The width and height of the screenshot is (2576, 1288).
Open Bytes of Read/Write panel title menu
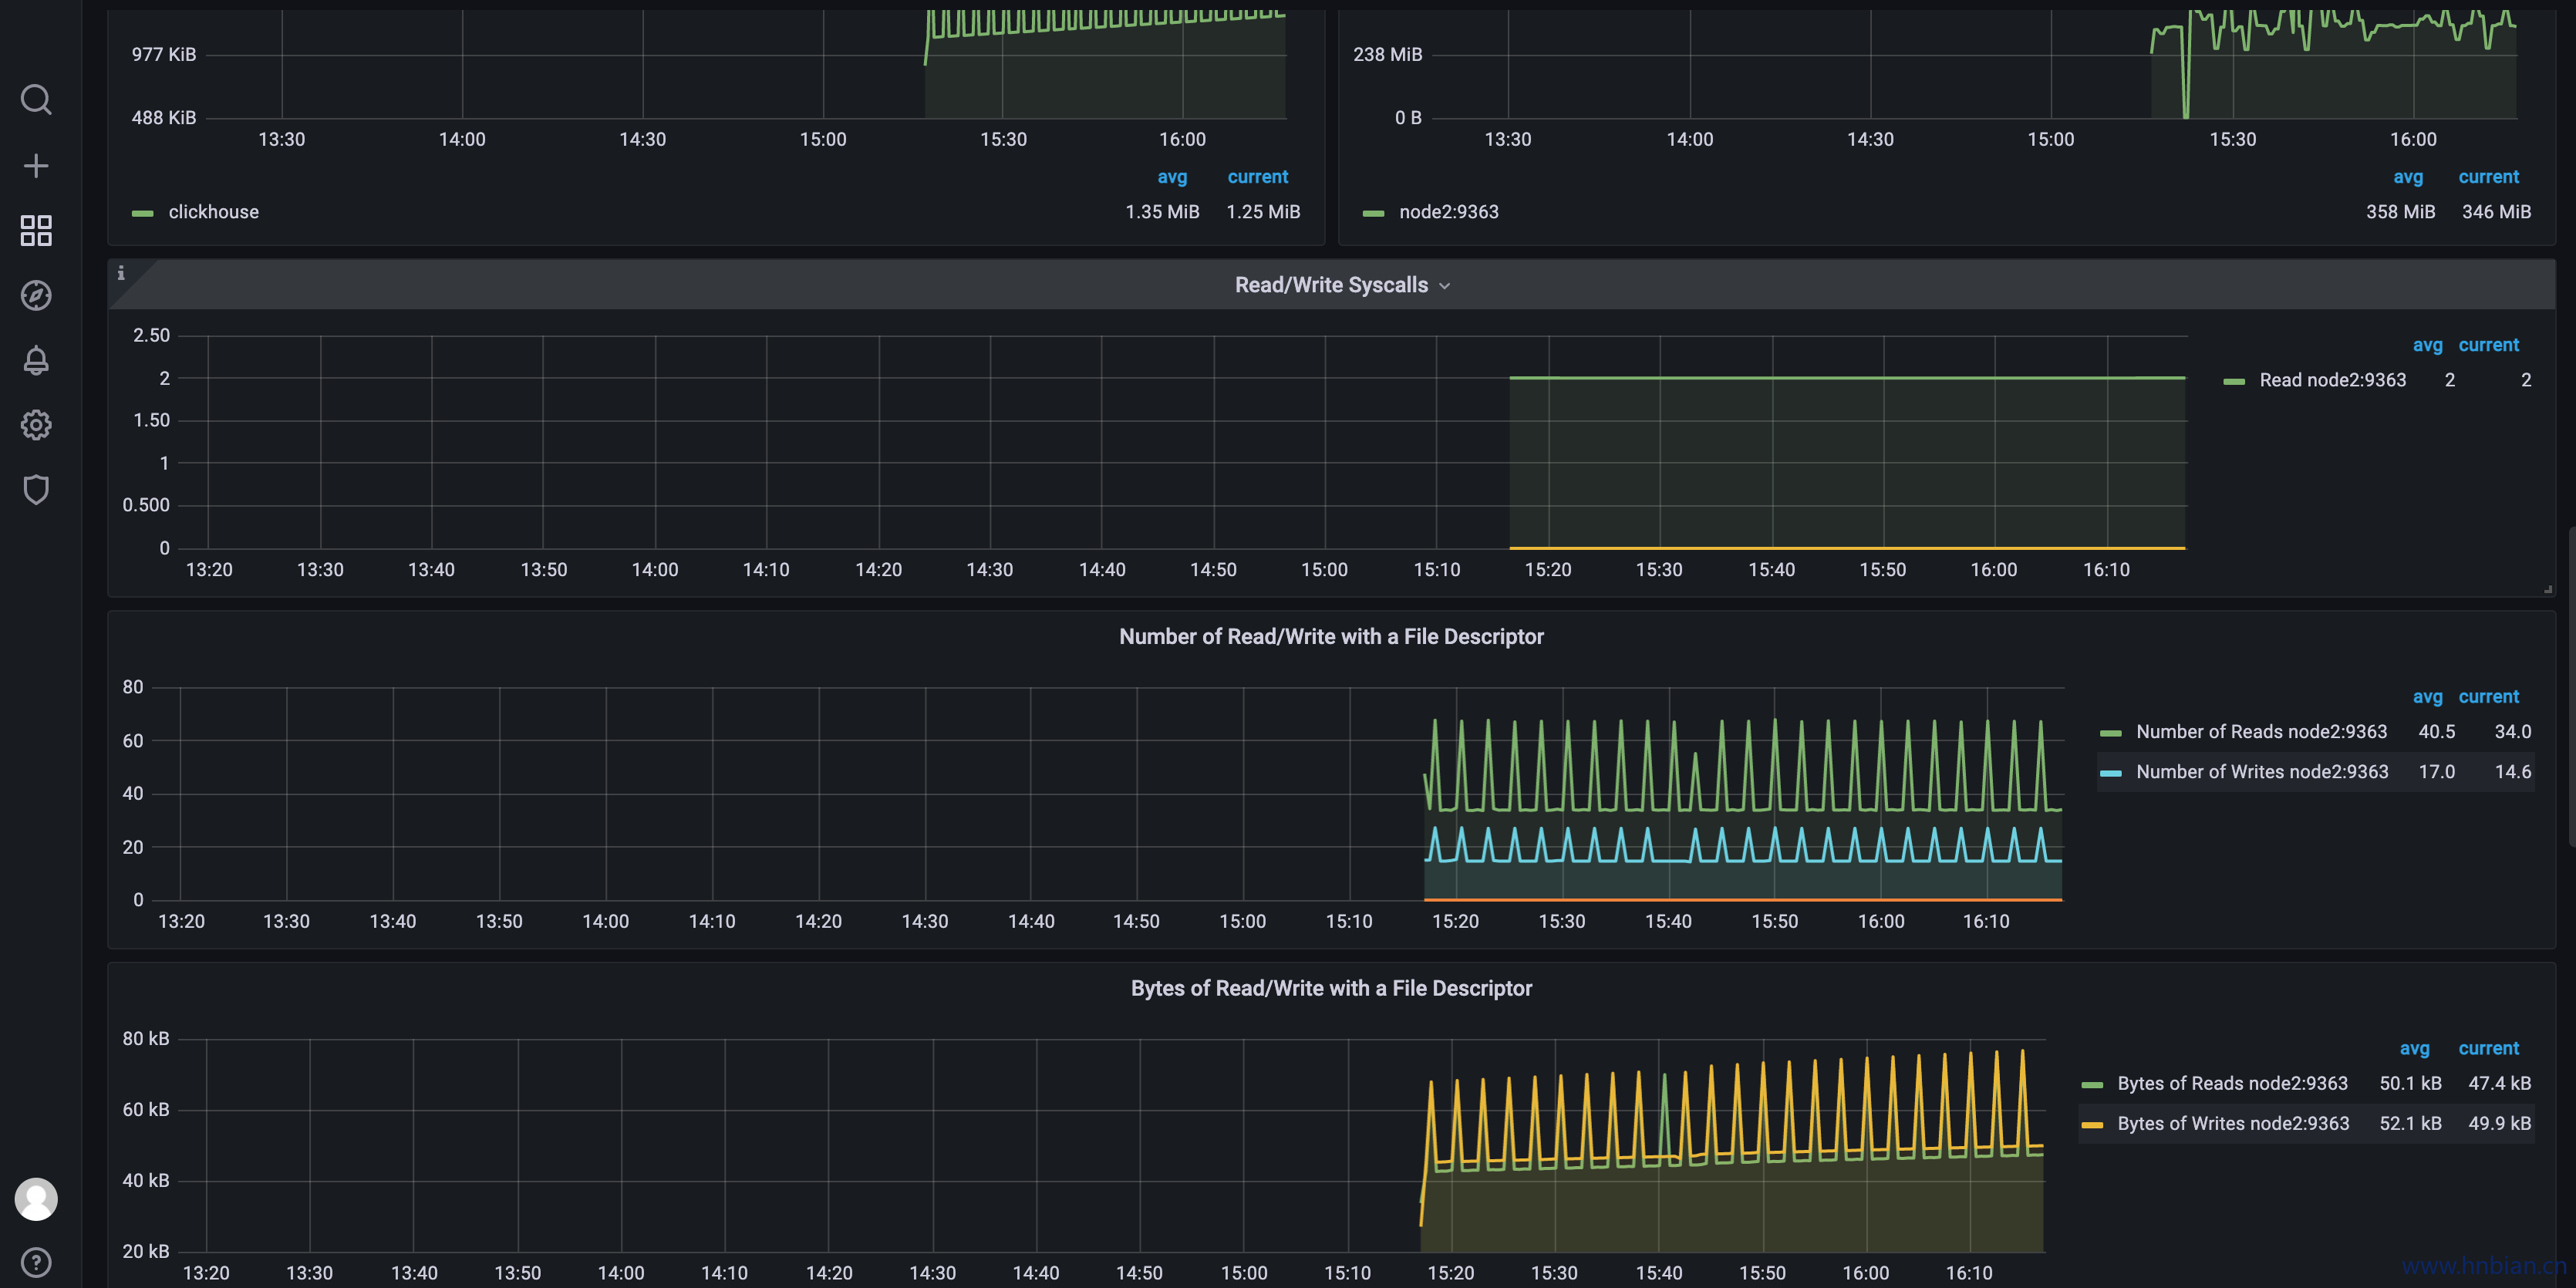[x=1330, y=989]
